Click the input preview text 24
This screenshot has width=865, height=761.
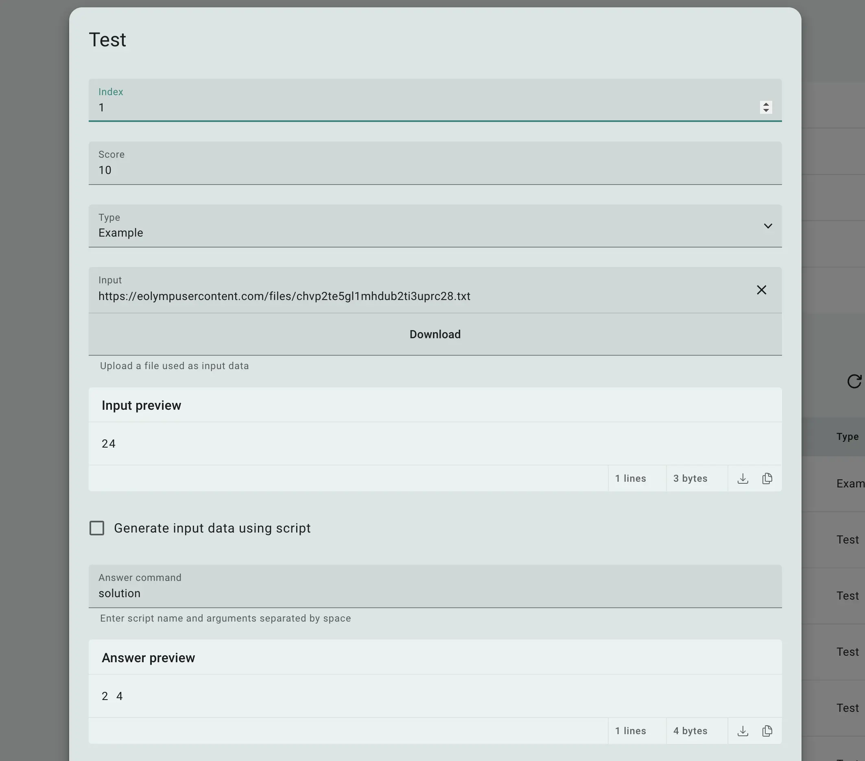109,444
